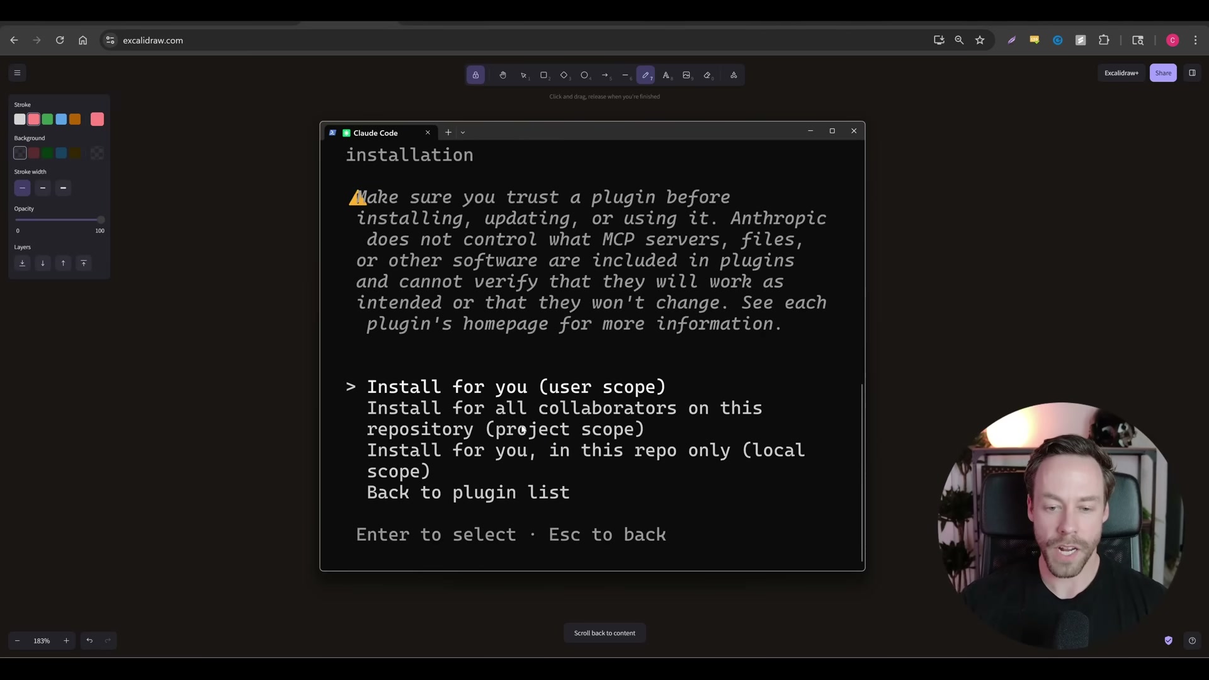Image resolution: width=1209 pixels, height=680 pixels.
Task: Select the Insert image tool
Action: pos(686,76)
